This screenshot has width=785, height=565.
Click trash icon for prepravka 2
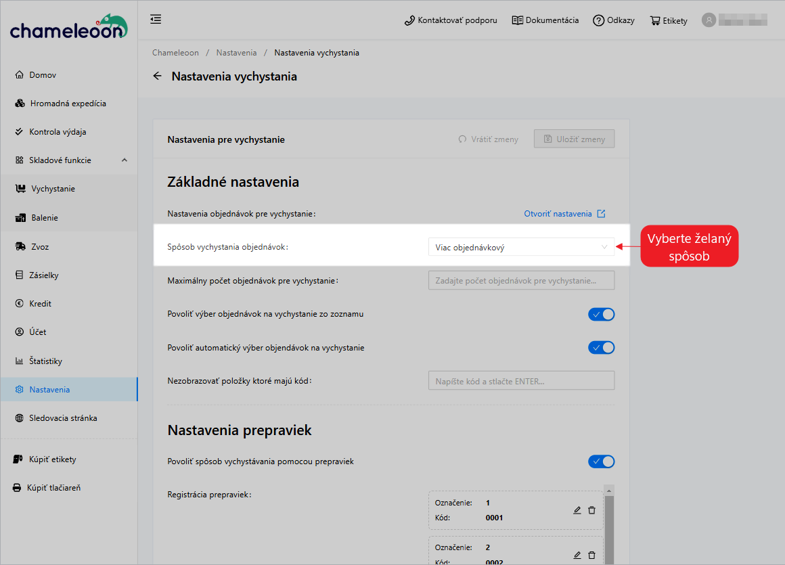(x=591, y=555)
